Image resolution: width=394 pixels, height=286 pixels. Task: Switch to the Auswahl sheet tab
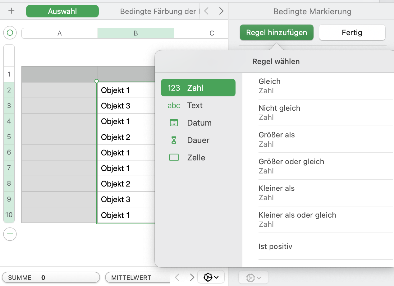pos(62,12)
